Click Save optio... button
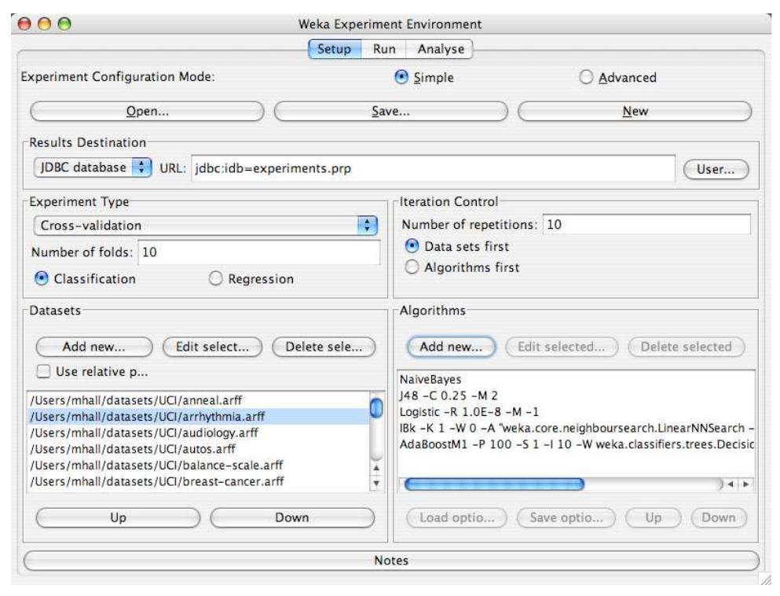Screen dimensions: 780x596 coord(566,518)
